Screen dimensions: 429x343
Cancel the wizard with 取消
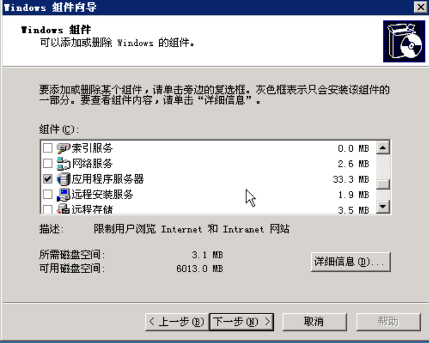(x=314, y=322)
